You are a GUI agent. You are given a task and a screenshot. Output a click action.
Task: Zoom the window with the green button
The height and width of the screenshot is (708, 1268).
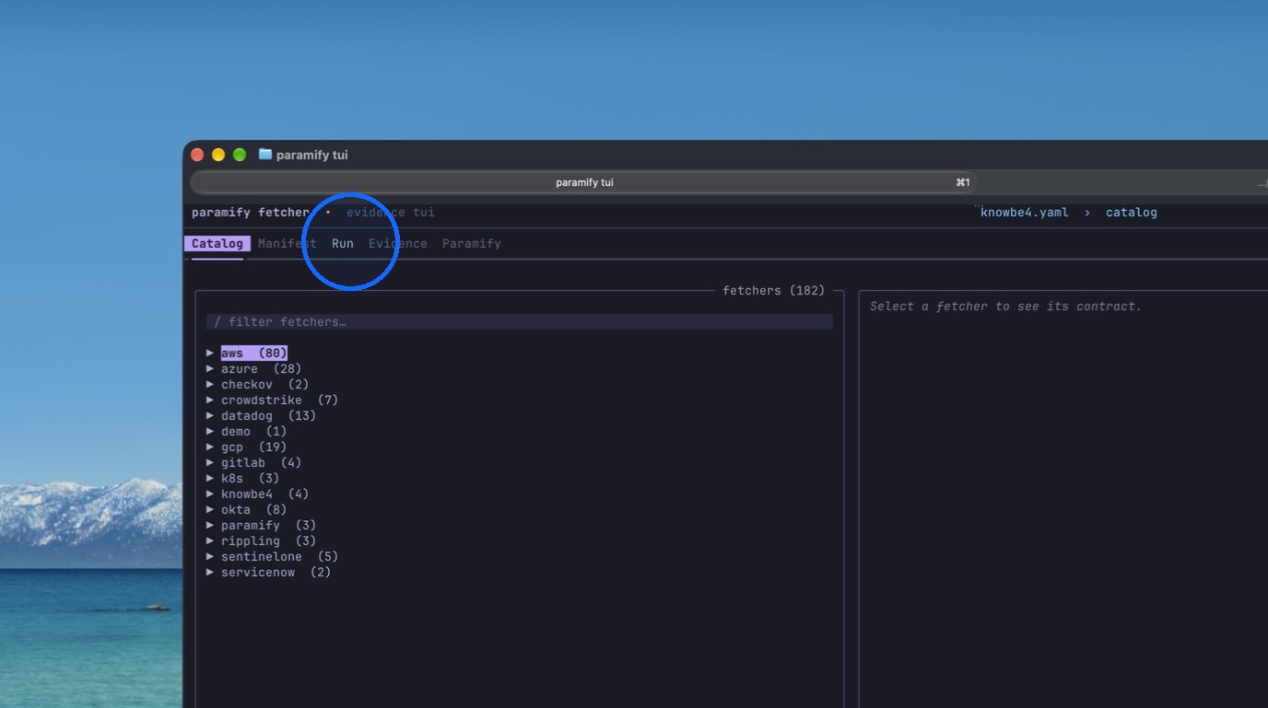click(240, 155)
